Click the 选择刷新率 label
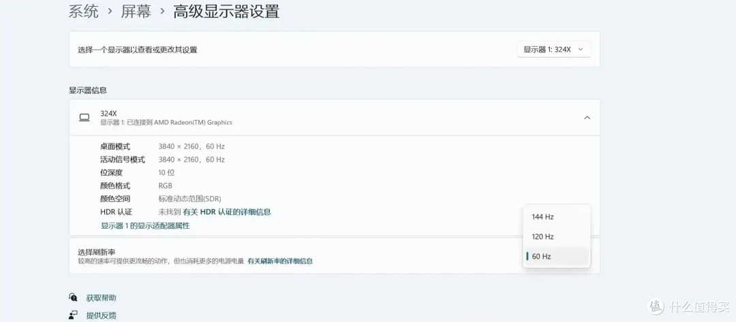The width and height of the screenshot is (736, 322). (97, 252)
